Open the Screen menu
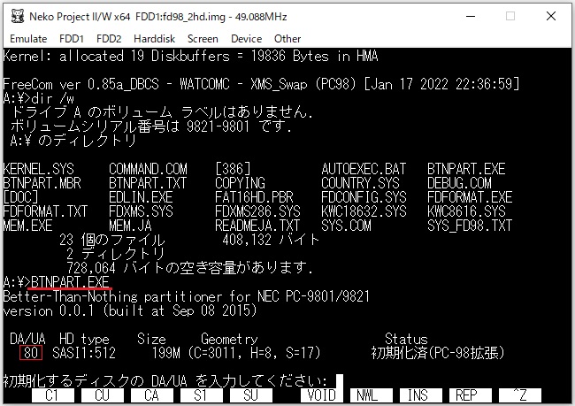Viewport: 575px width, 406px height. (203, 39)
